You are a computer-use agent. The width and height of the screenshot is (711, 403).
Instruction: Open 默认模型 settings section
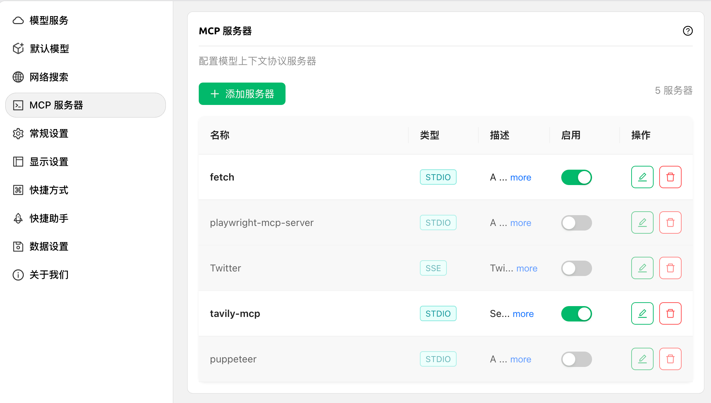point(85,49)
